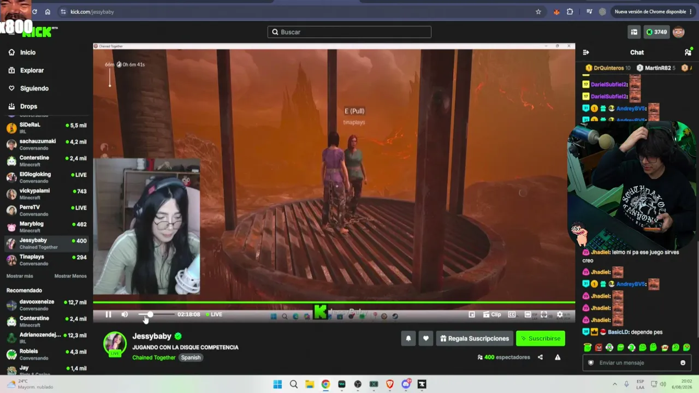Viewport: 699px width, 393px height.
Task: Open recommended channel Adrianozendej
Action: pos(46,338)
